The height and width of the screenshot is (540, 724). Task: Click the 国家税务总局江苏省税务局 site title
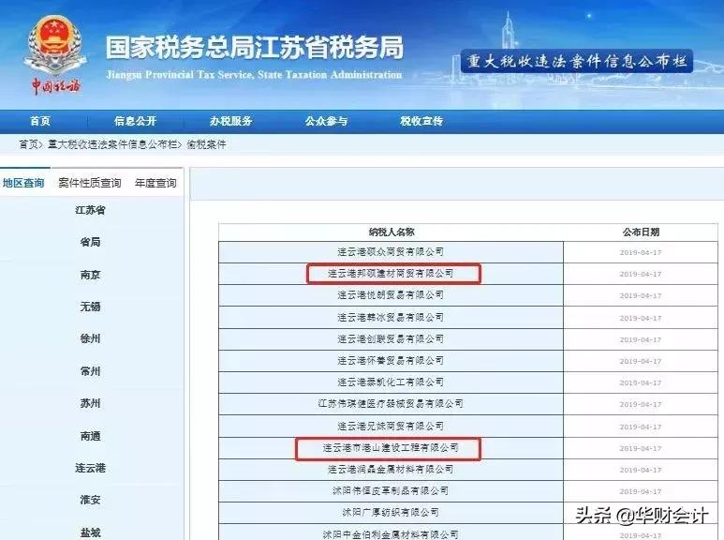(x=255, y=48)
